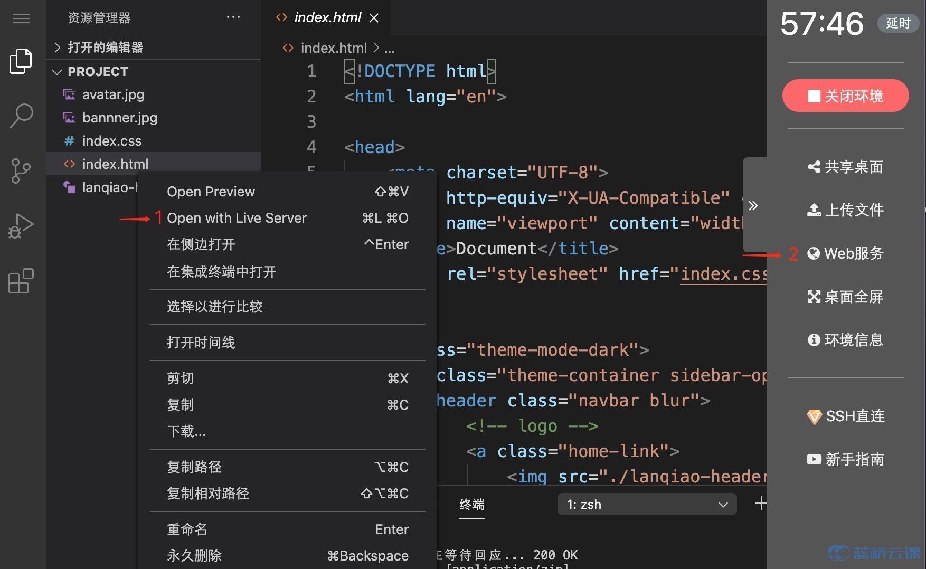Click the 57:46 countdown timer
The height and width of the screenshot is (569, 926).
click(x=822, y=24)
